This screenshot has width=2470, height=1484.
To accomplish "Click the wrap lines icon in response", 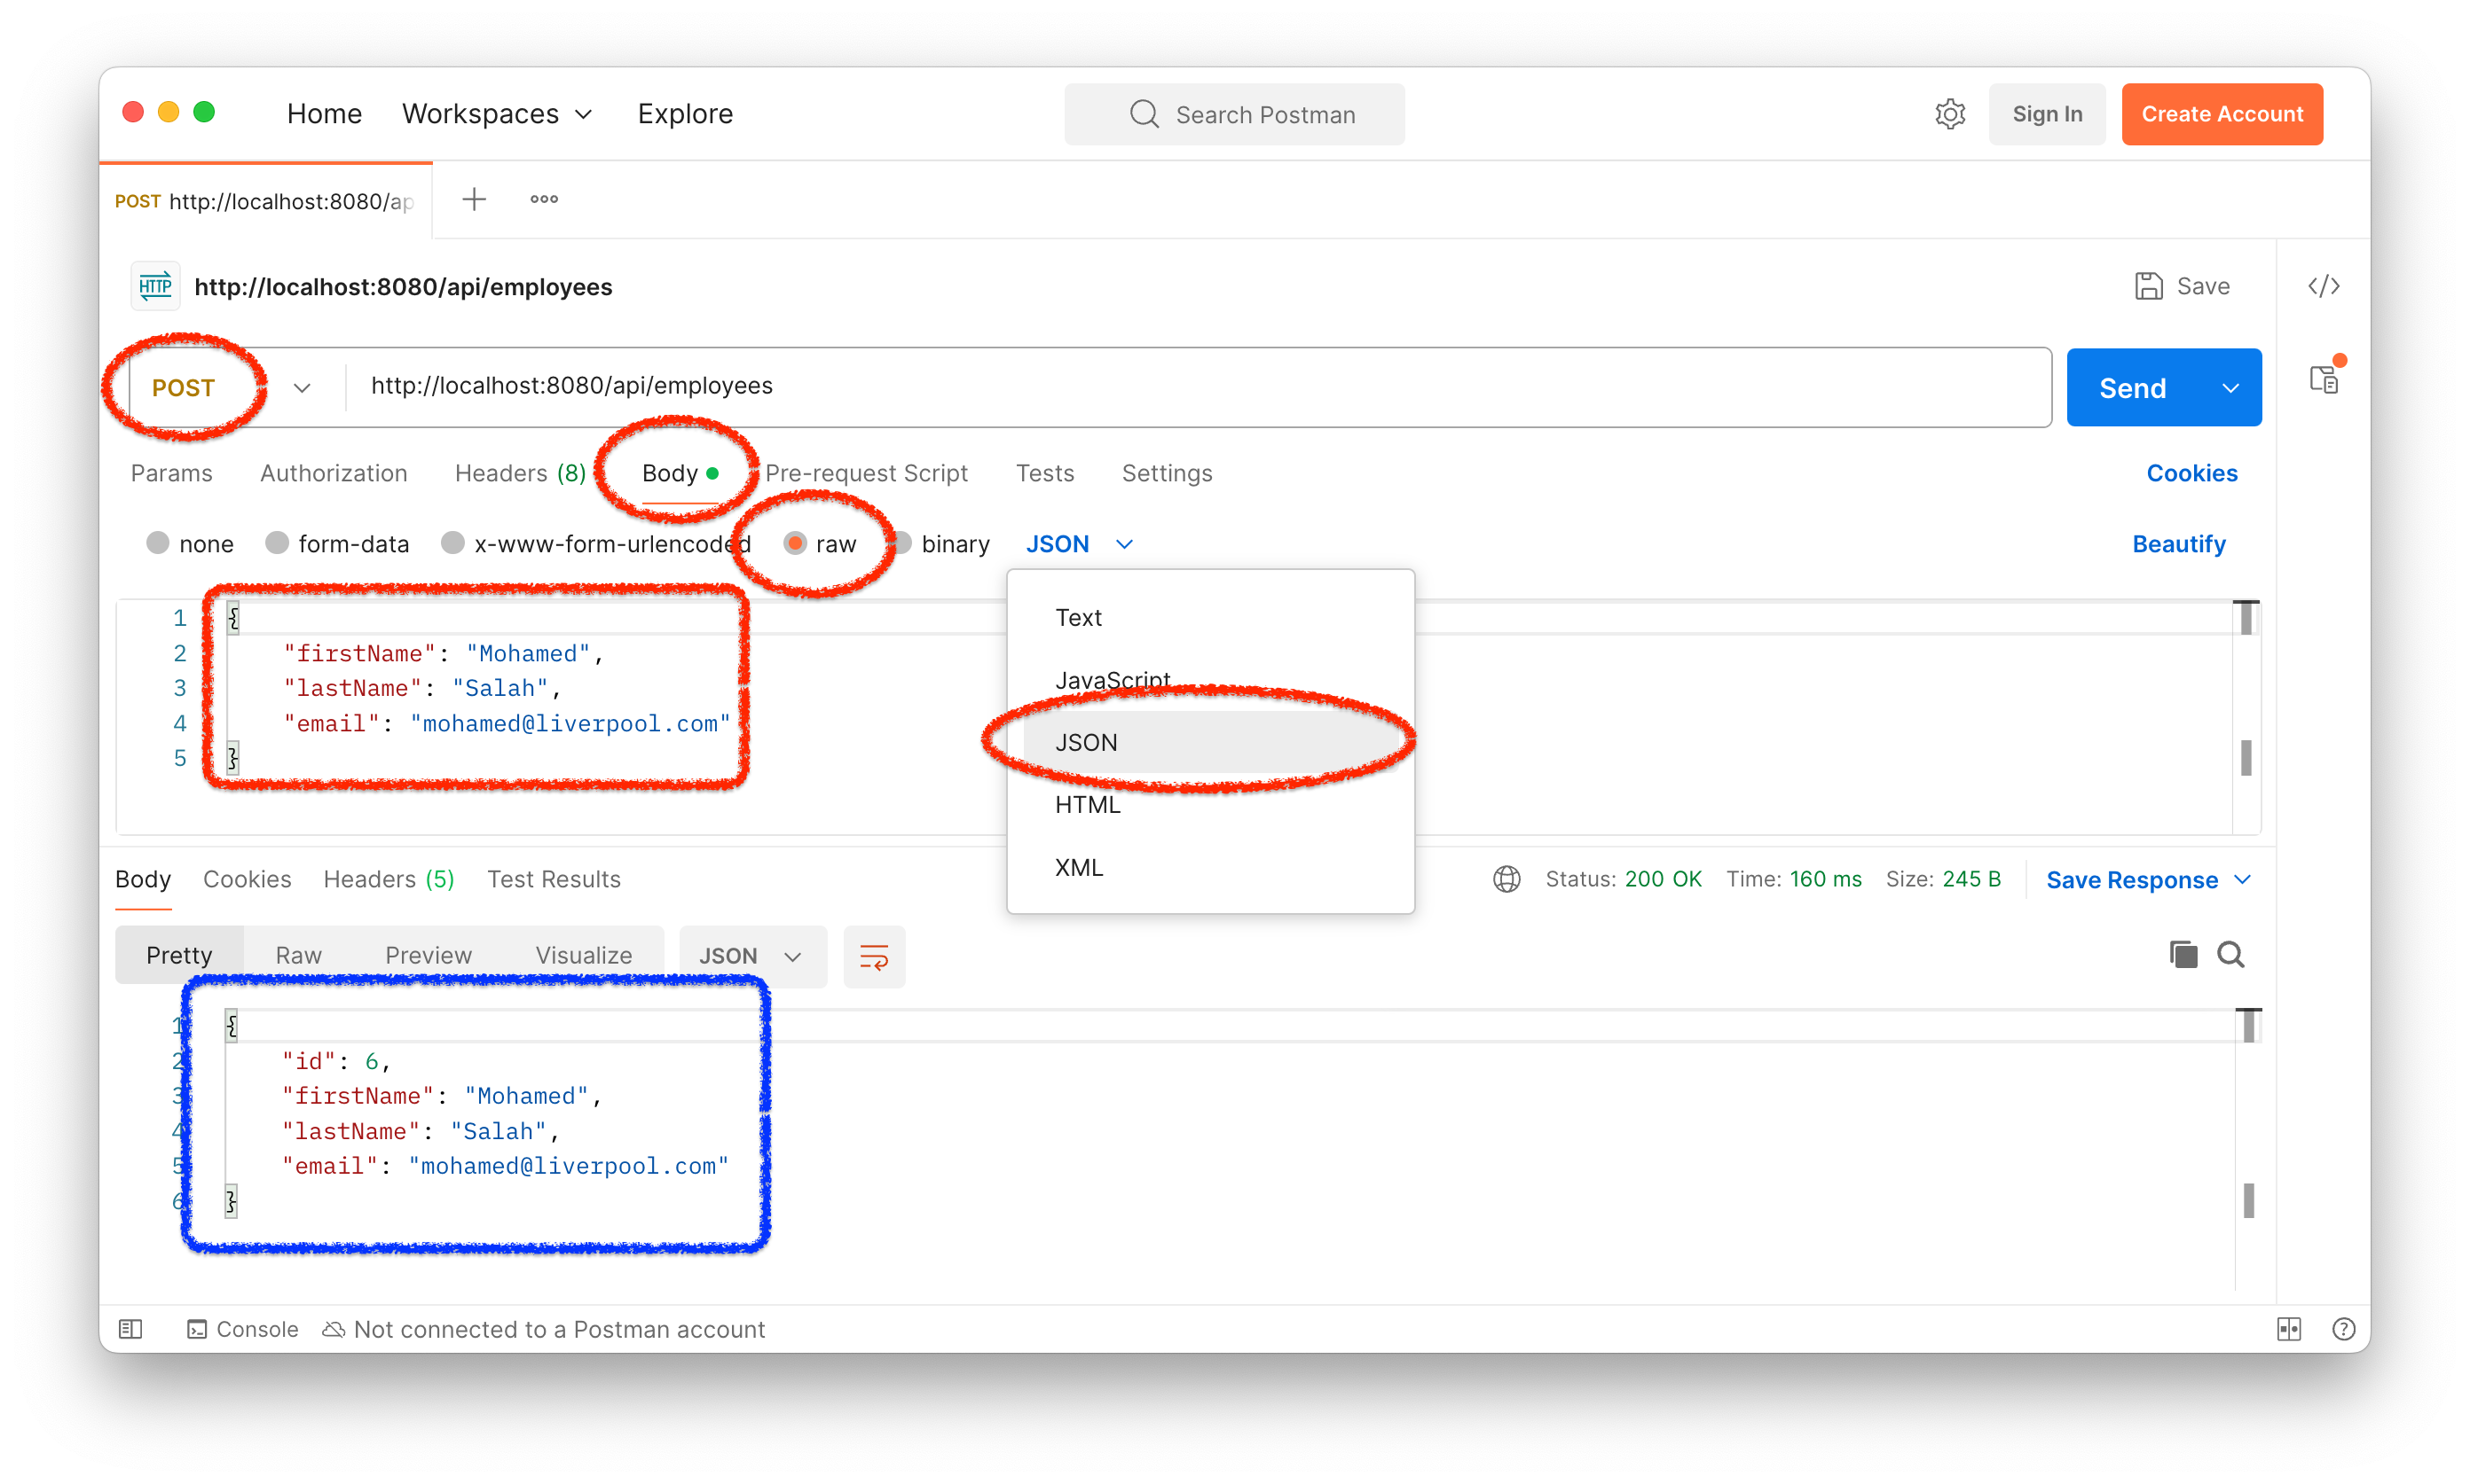I will point(874,957).
